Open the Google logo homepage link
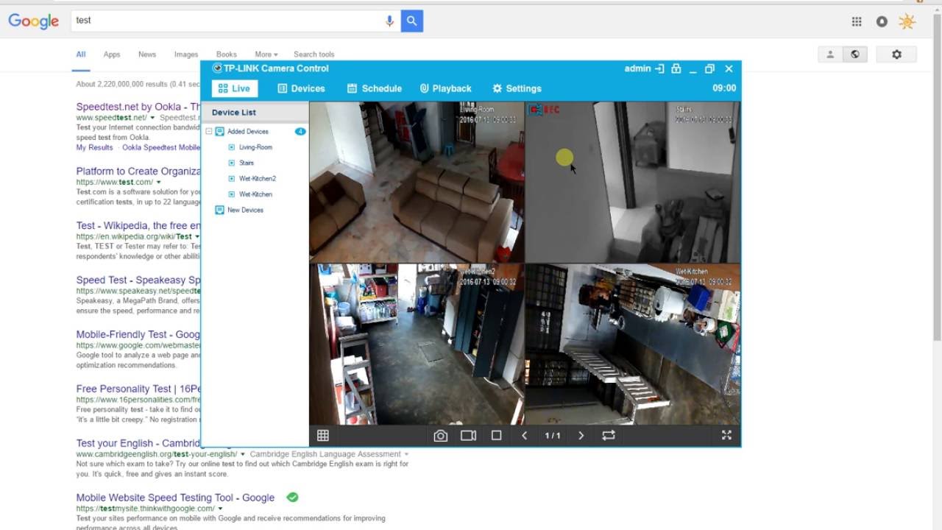Screen dimensions: 942x530 tap(33, 21)
